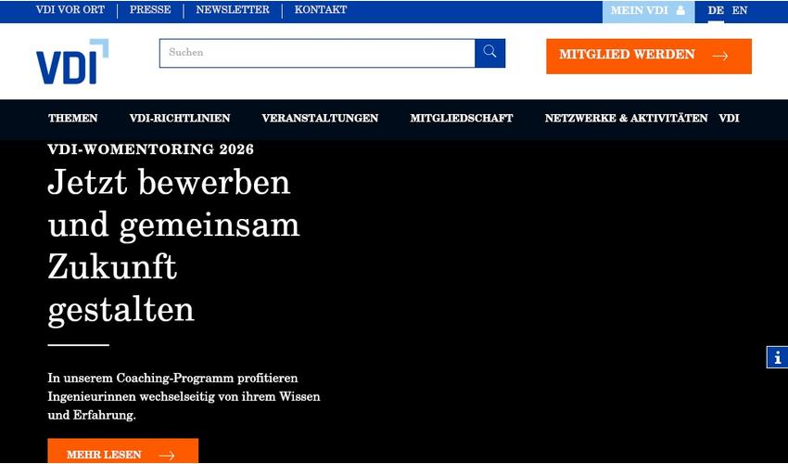Click the Coaching-Programm description paragraph
This screenshot has width=788, height=464.
tap(184, 396)
